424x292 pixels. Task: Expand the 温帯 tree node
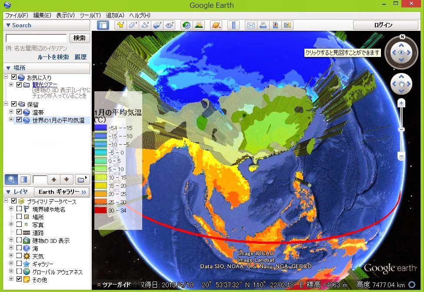pos(11,112)
